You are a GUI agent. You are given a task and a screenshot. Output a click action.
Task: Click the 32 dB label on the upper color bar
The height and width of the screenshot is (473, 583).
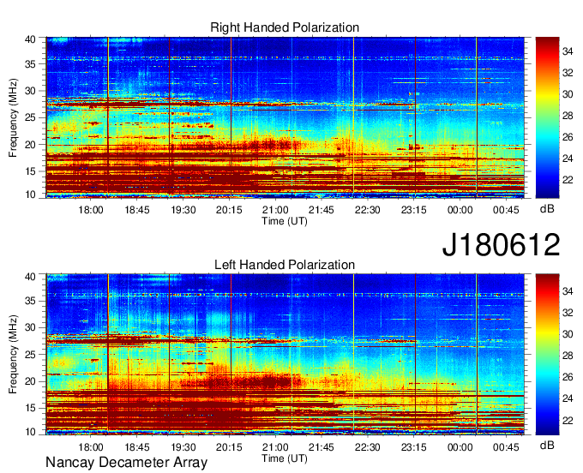pos(568,73)
